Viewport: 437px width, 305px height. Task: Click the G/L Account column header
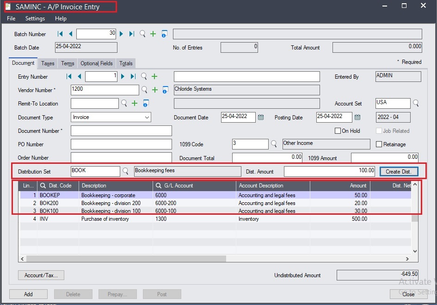(194, 186)
